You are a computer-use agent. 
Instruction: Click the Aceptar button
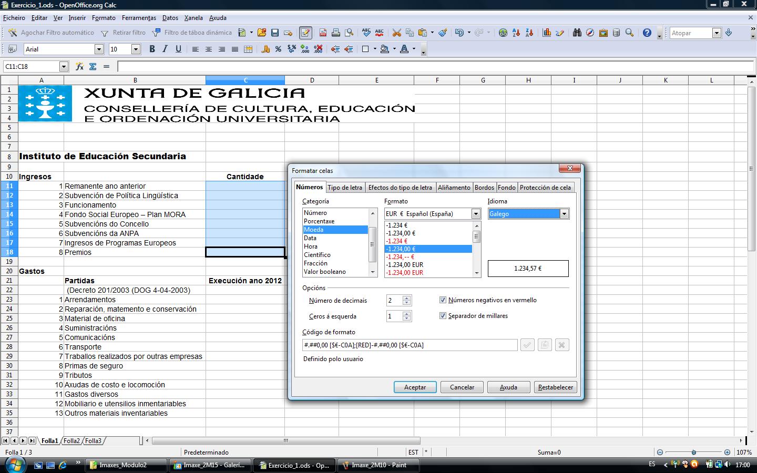click(x=415, y=387)
